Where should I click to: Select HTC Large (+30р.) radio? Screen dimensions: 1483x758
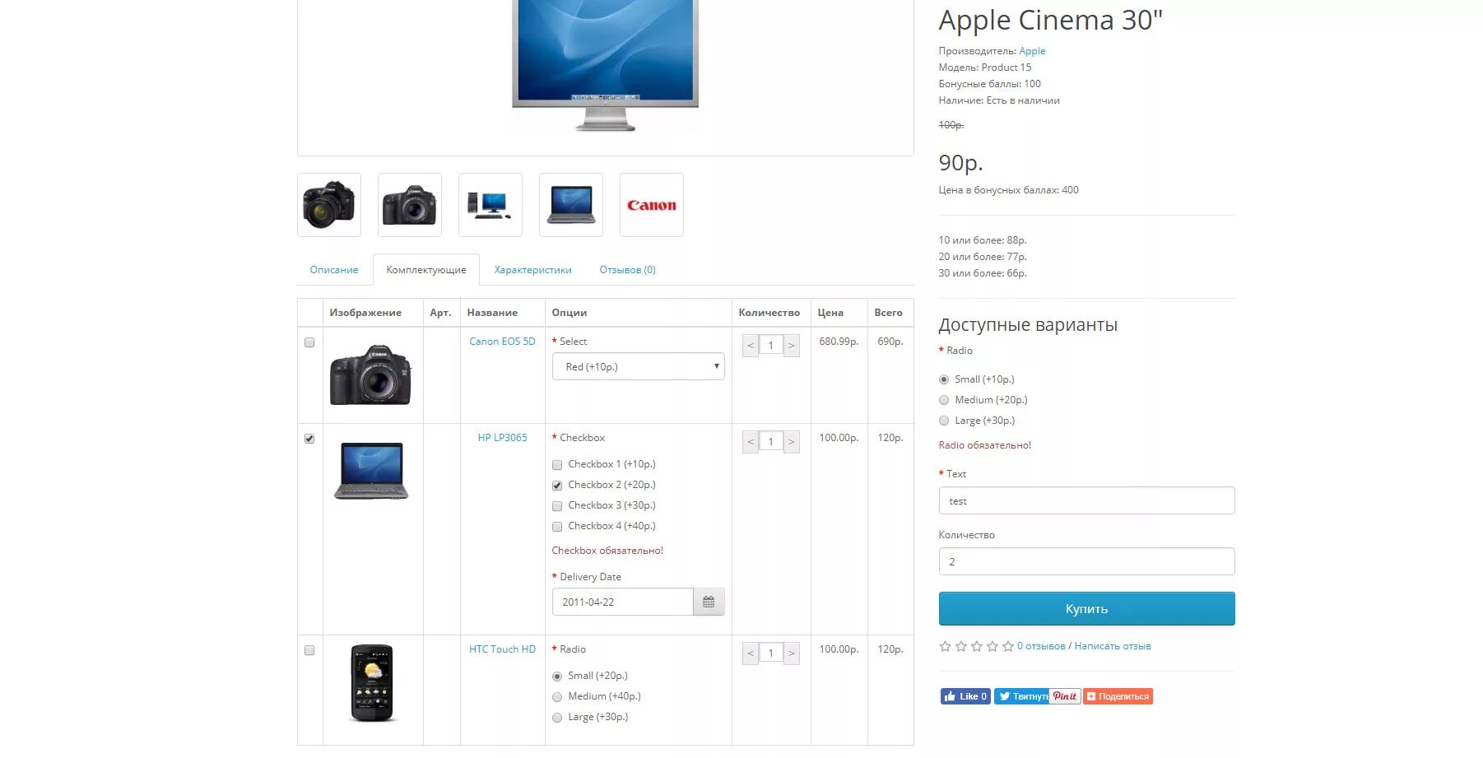pyautogui.click(x=557, y=718)
